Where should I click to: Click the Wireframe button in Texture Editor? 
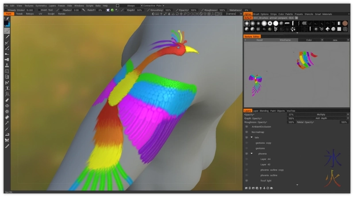(x=285, y=40)
